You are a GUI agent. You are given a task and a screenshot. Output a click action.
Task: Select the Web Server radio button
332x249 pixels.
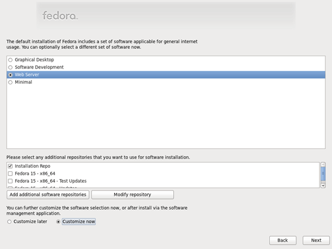coord(10,75)
